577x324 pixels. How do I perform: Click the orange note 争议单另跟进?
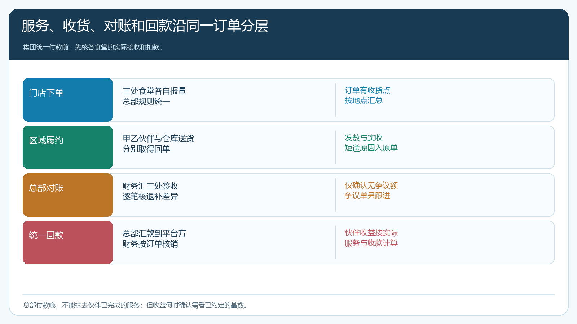coord(367,195)
